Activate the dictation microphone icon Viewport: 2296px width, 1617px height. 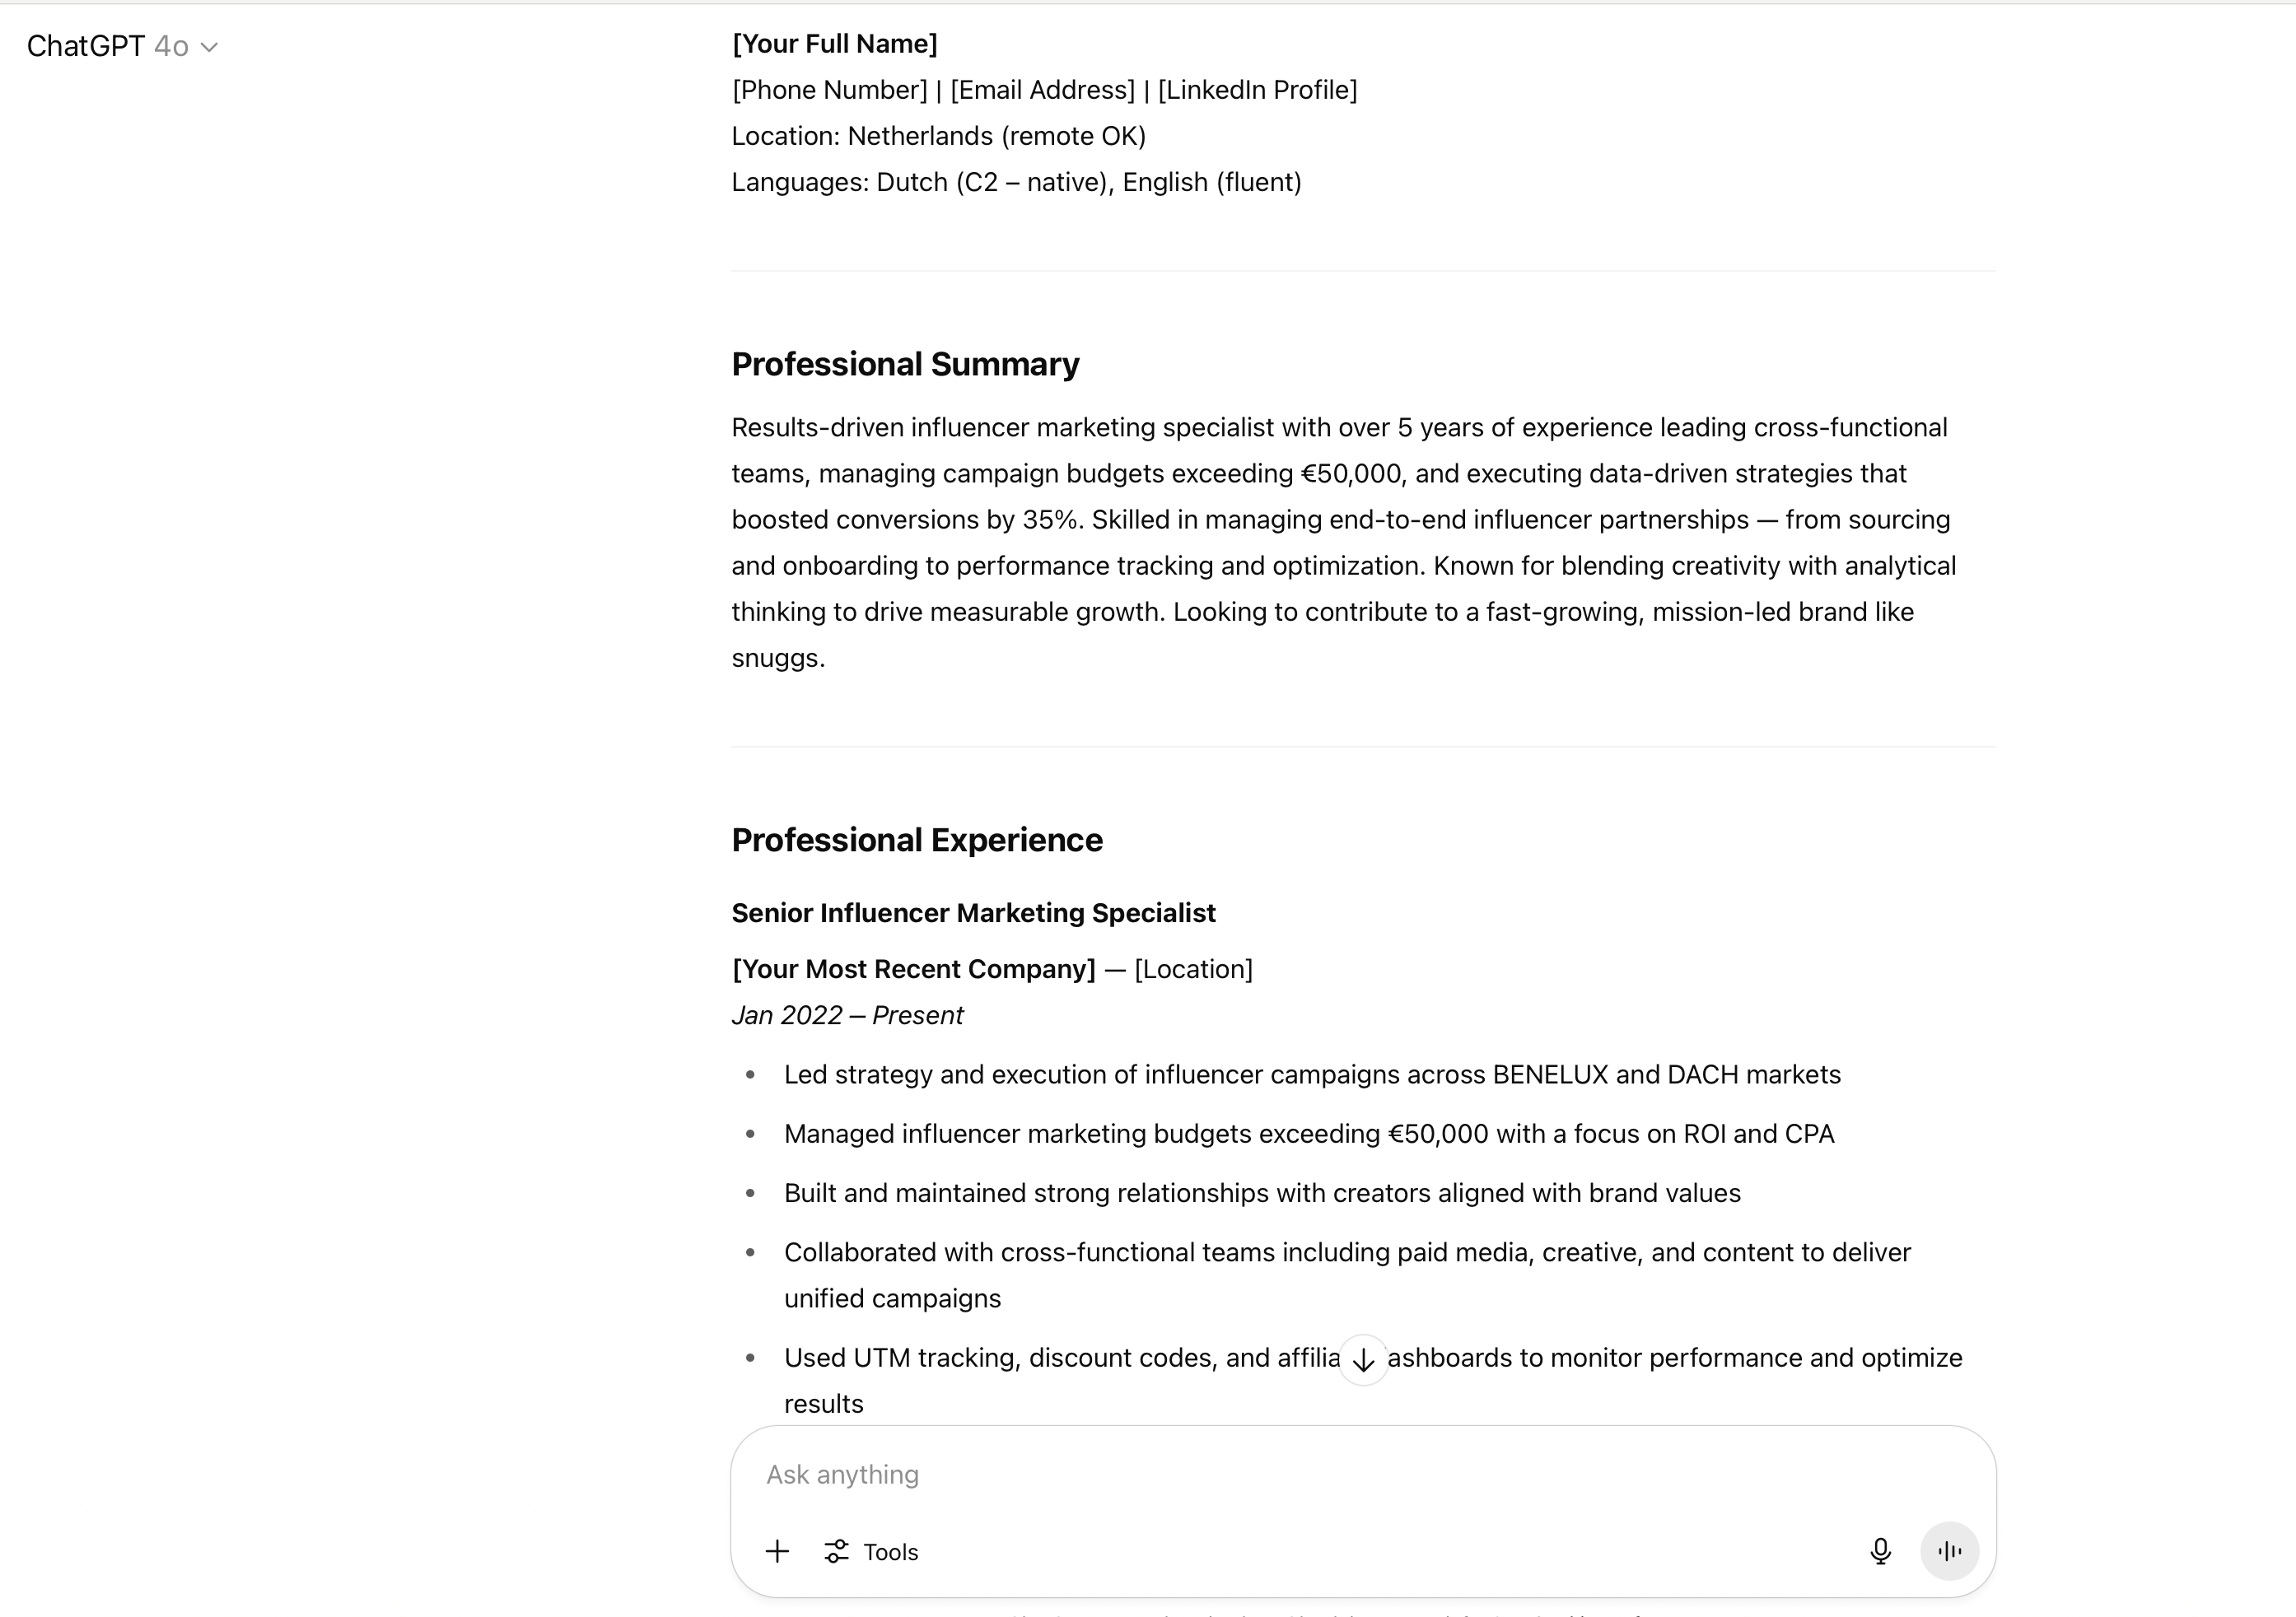pyautogui.click(x=1881, y=1551)
